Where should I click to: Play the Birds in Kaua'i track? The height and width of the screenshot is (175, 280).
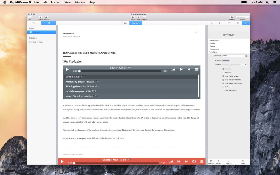[x=67, y=69]
